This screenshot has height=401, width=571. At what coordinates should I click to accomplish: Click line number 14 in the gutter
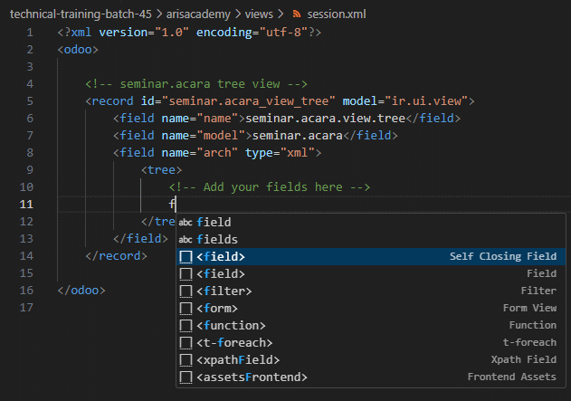pos(26,256)
